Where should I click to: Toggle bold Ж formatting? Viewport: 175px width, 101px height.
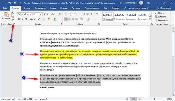point(19,19)
